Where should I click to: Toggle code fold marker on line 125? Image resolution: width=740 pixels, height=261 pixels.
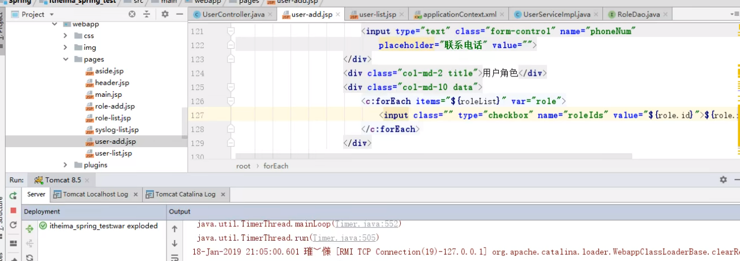[x=230, y=87]
